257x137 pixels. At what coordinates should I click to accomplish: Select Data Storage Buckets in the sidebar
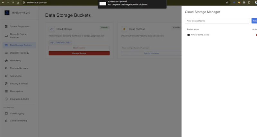(19, 45)
